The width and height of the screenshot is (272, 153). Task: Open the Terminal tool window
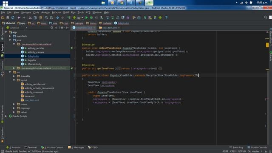click(31, 147)
